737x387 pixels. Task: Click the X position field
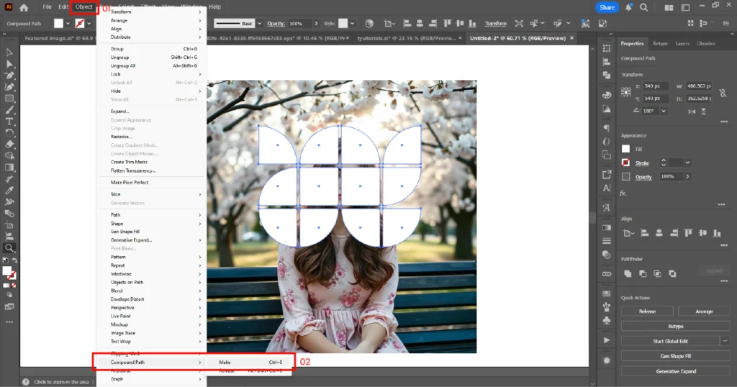click(x=655, y=86)
